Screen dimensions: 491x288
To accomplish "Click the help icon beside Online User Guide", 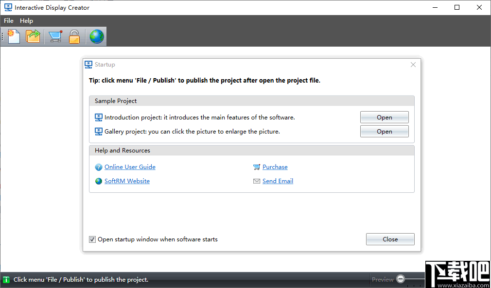I will (x=99, y=167).
